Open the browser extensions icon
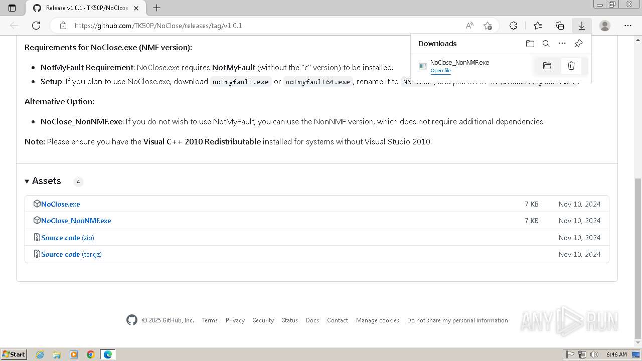Image resolution: width=642 pixels, height=361 pixels. point(513,26)
